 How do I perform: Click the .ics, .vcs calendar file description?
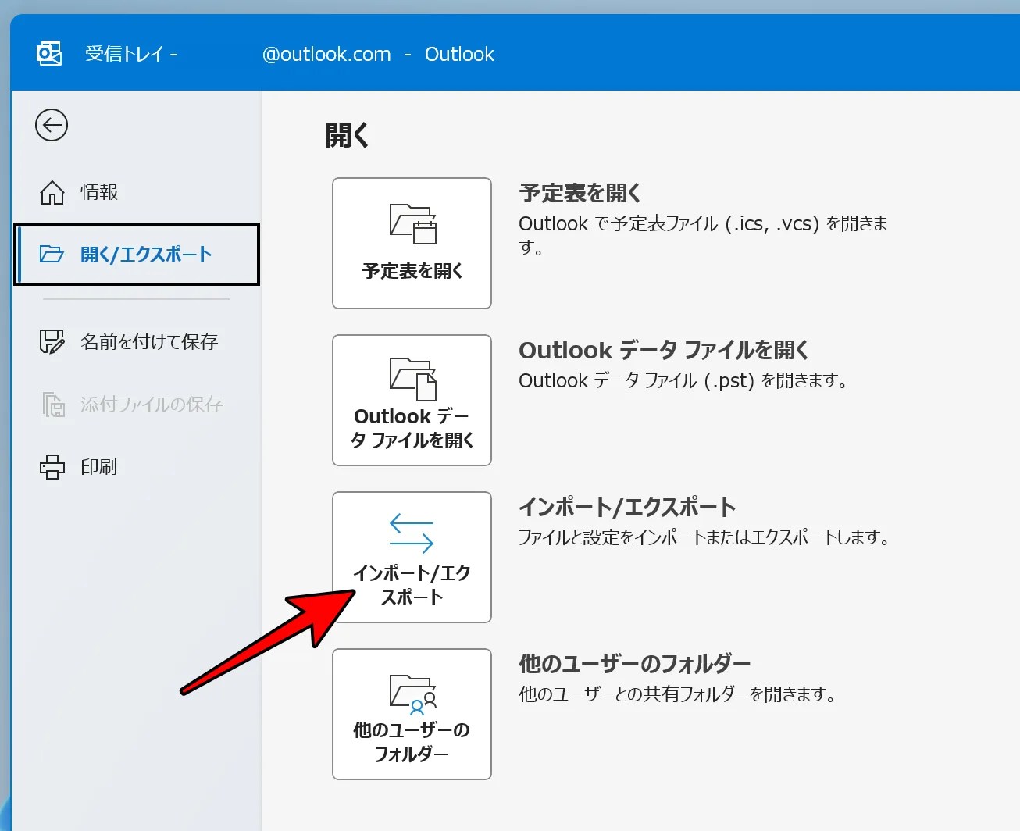pos(703,235)
